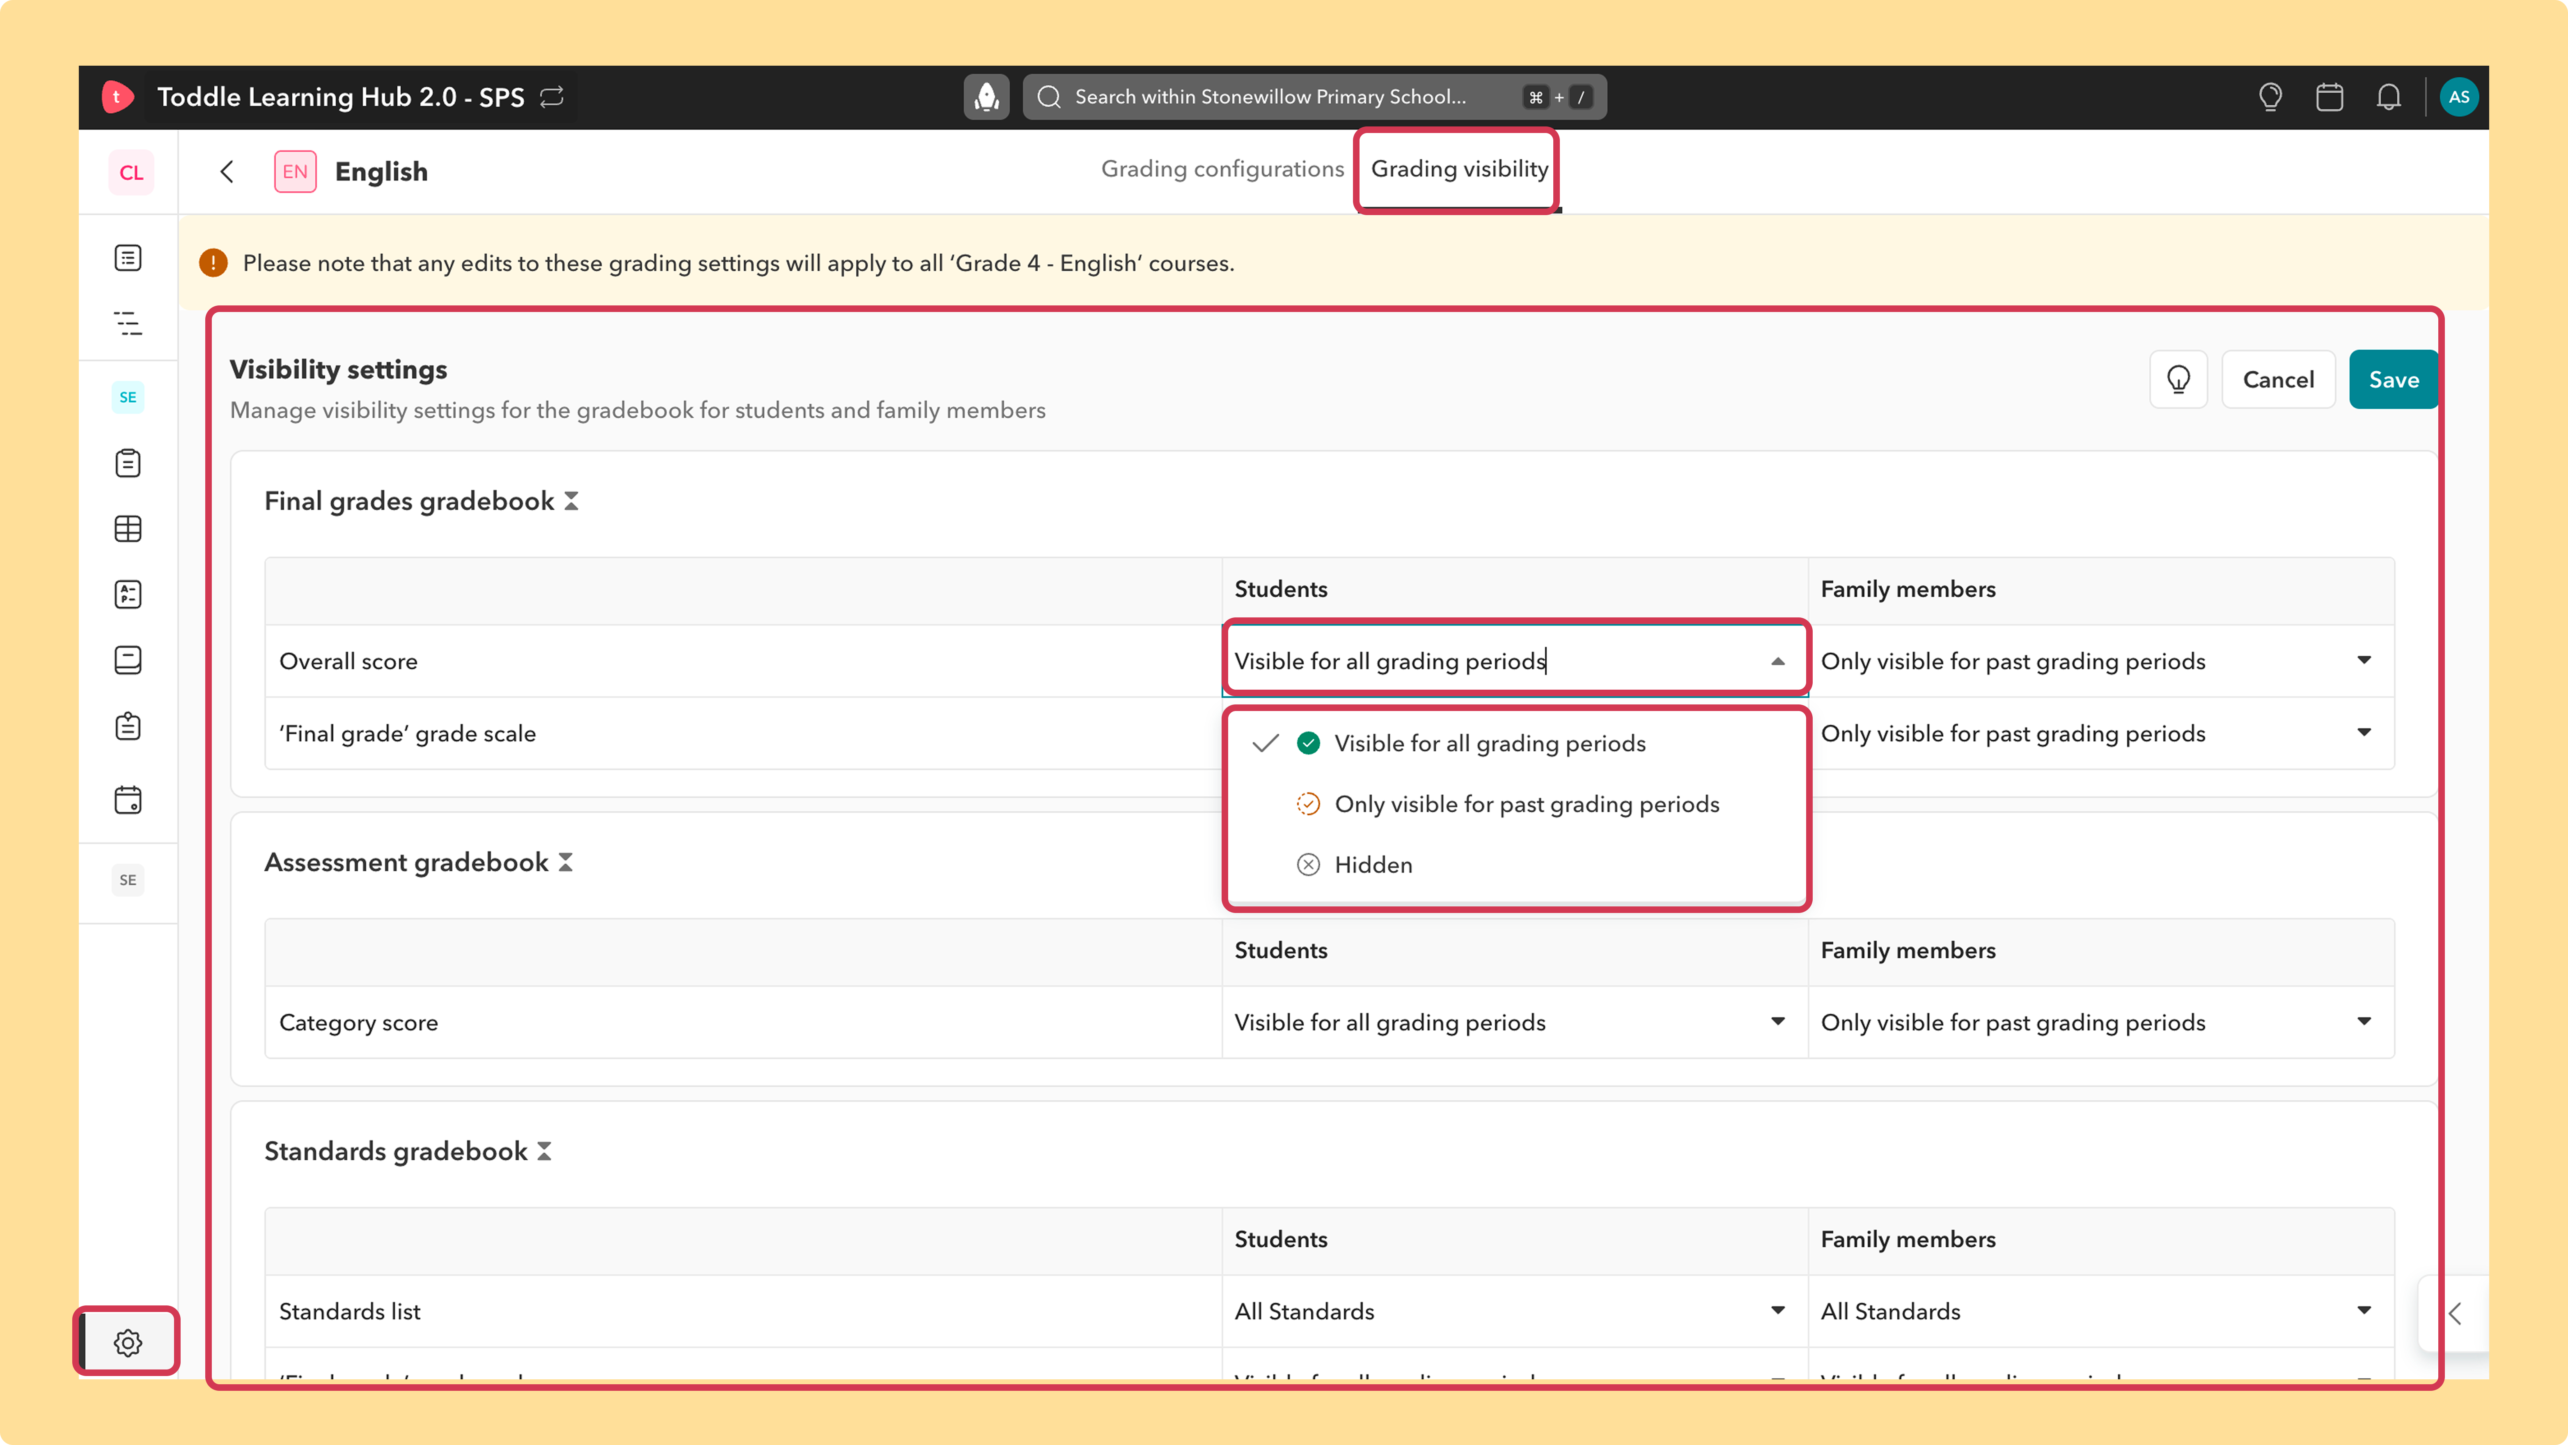
Task: Collapse the Assessment gradebook section
Action: (565, 862)
